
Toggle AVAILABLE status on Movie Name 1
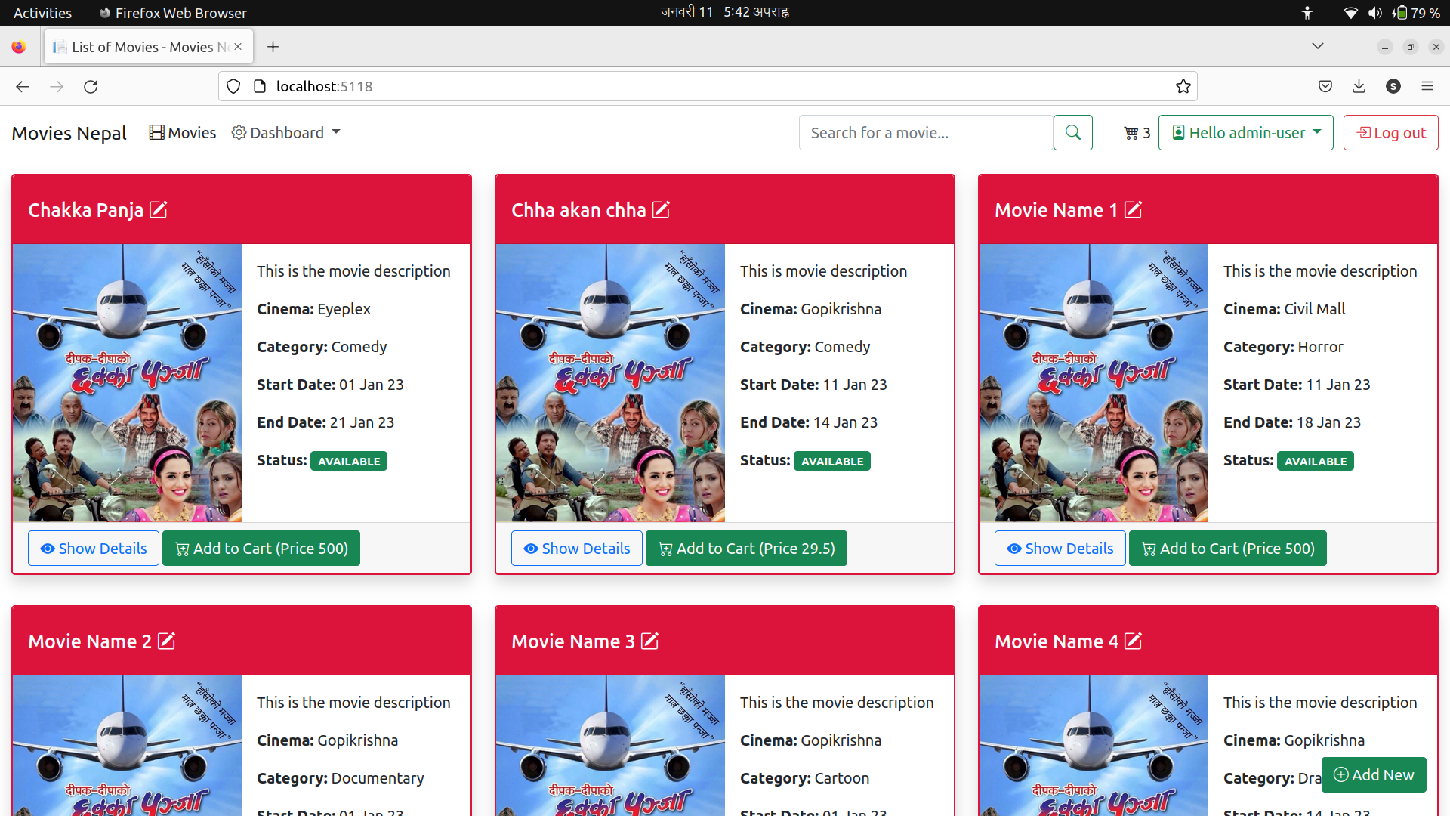pyautogui.click(x=1315, y=460)
